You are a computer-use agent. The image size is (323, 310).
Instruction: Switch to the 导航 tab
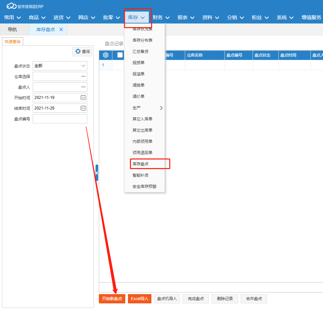(12, 29)
